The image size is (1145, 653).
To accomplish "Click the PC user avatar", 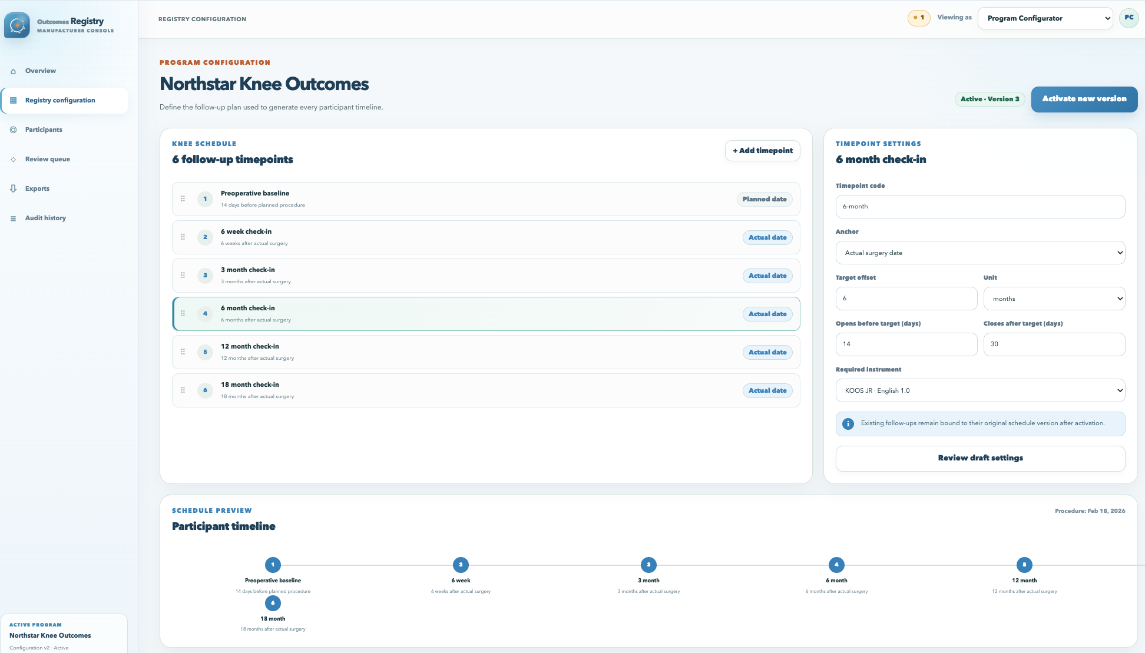I will [1129, 18].
